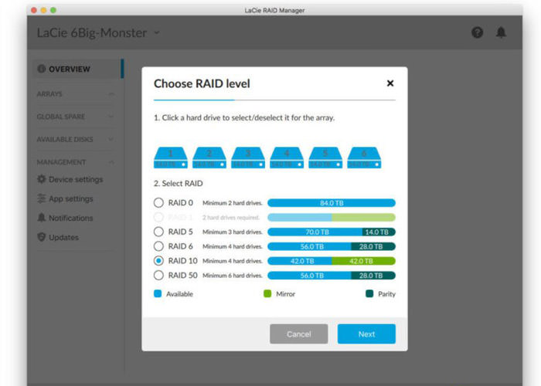The width and height of the screenshot is (541, 386).
Task: Click the RAID 1 disabled capacity bar
Action: pos(332,218)
